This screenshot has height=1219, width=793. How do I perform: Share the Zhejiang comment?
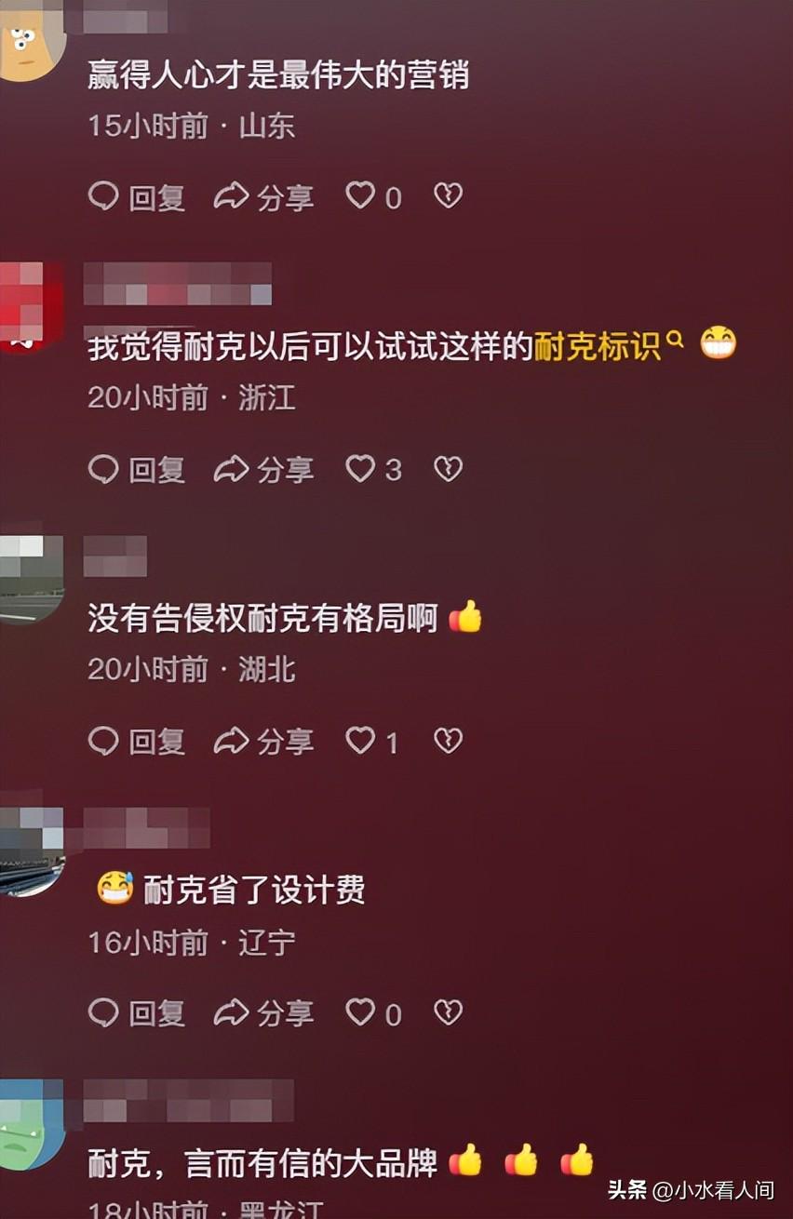tap(263, 469)
